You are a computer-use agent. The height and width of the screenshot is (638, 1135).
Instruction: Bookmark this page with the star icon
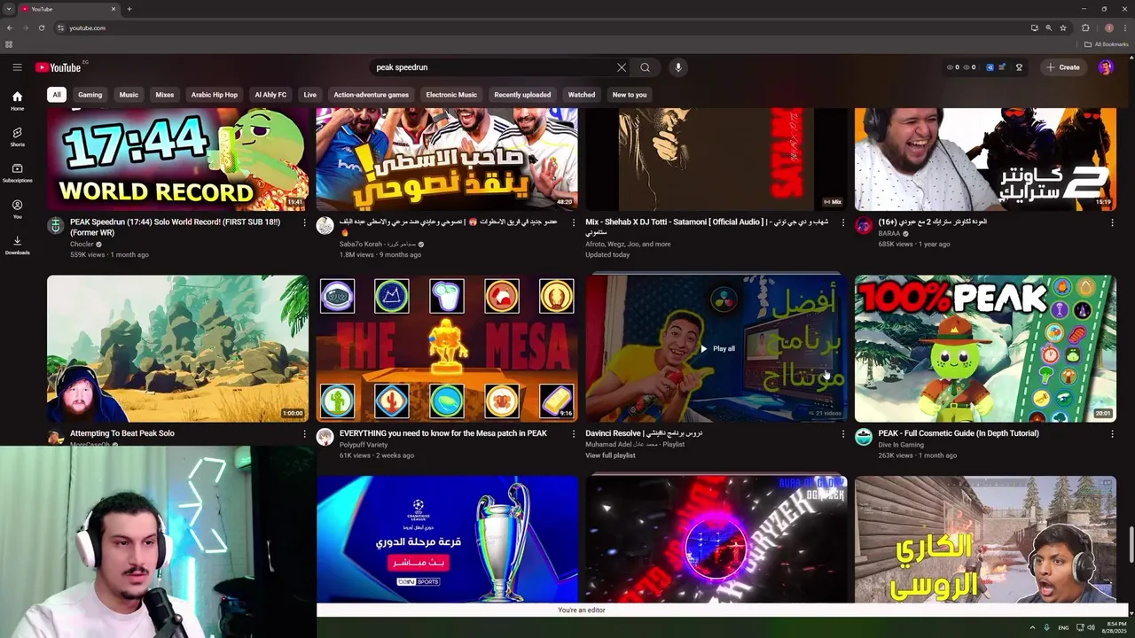coord(1063,27)
